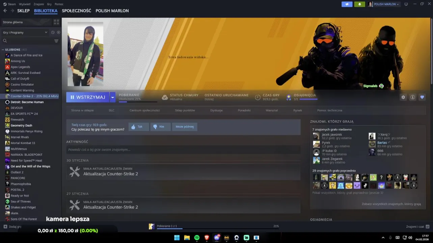Open the green notifications bell
The width and height of the screenshot is (433, 243).
click(359, 4)
